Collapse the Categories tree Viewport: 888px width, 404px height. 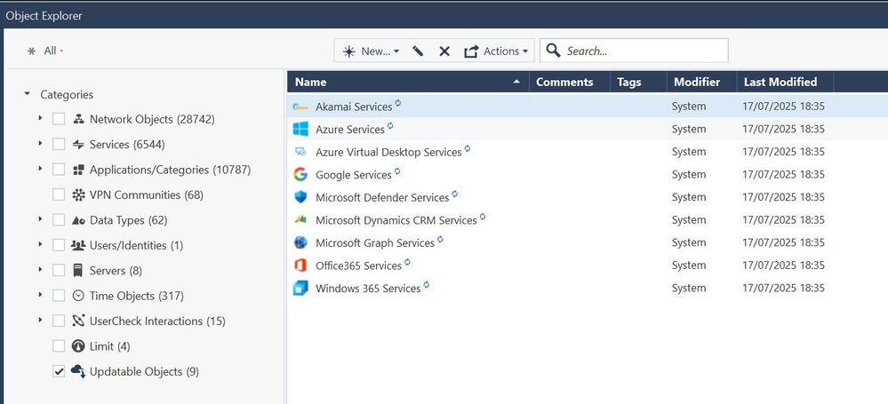[28, 94]
